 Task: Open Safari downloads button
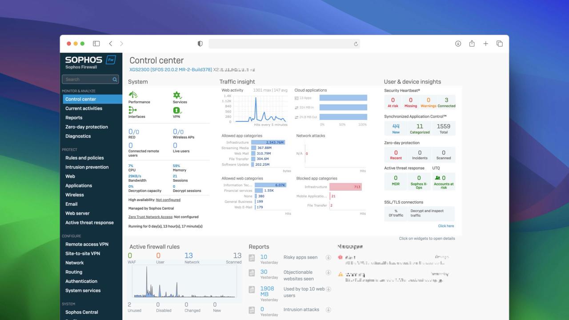point(458,44)
